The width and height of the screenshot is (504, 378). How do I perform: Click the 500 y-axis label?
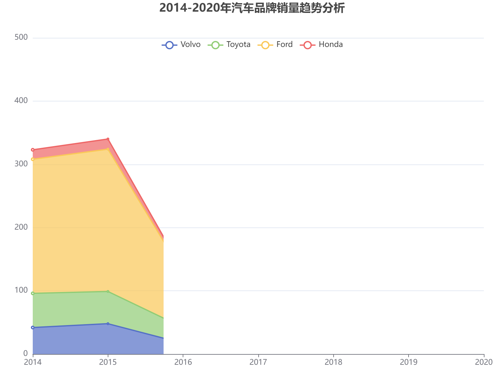pyautogui.click(x=21, y=37)
